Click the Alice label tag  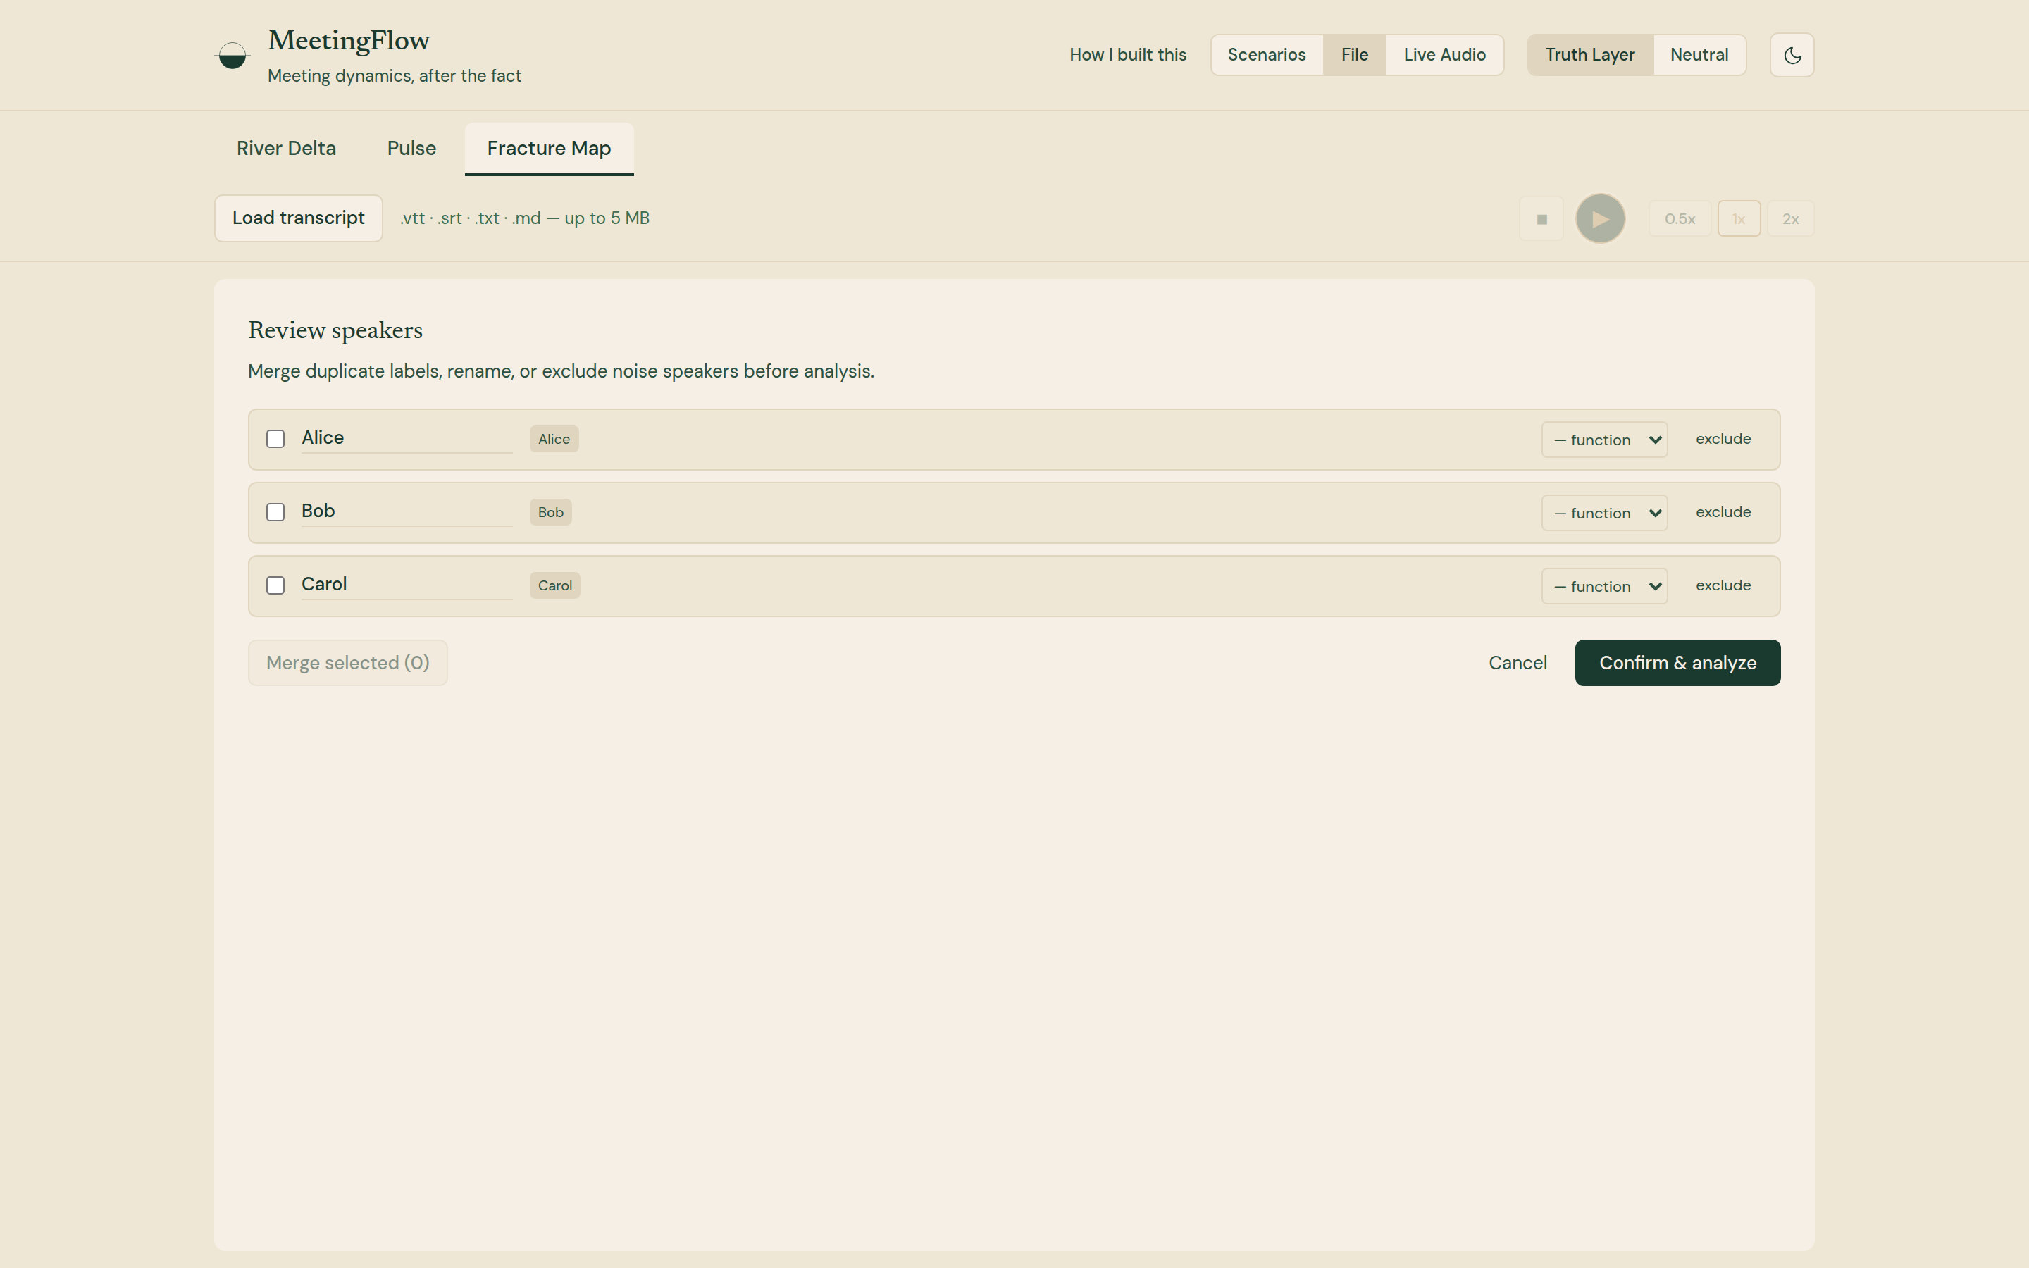(554, 440)
